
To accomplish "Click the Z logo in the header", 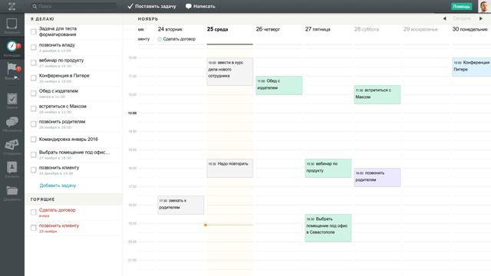I will (x=12, y=6).
